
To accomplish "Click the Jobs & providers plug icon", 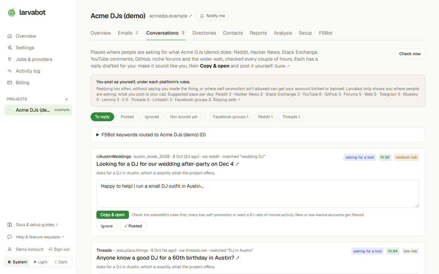I will pyautogui.click(x=10, y=59).
